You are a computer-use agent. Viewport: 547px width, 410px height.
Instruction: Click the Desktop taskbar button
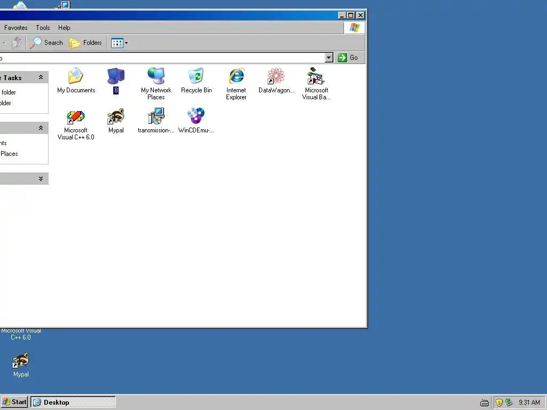pos(73,402)
